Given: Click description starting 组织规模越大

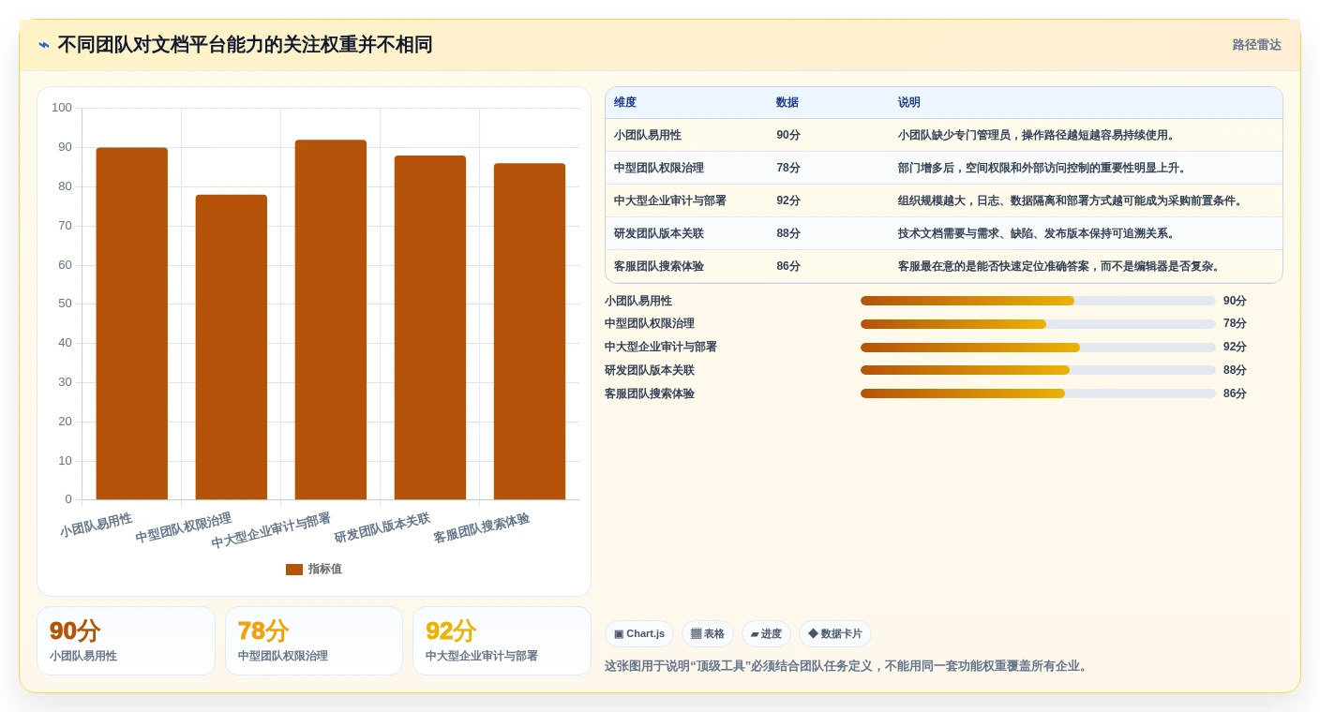Looking at the screenshot, I should click(x=1071, y=200).
